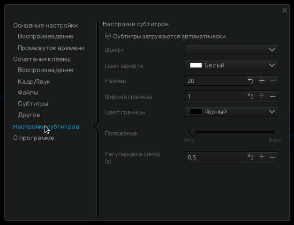Click the Верх label under slider
The width and height of the screenshot is (294, 225).
[275, 140]
